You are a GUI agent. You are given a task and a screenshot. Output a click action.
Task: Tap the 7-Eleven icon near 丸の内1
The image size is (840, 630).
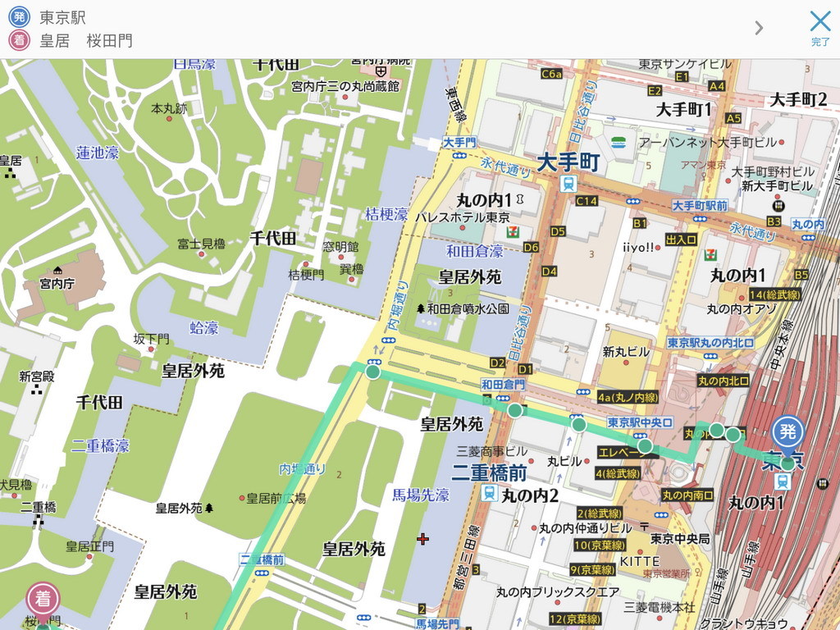(x=710, y=254)
